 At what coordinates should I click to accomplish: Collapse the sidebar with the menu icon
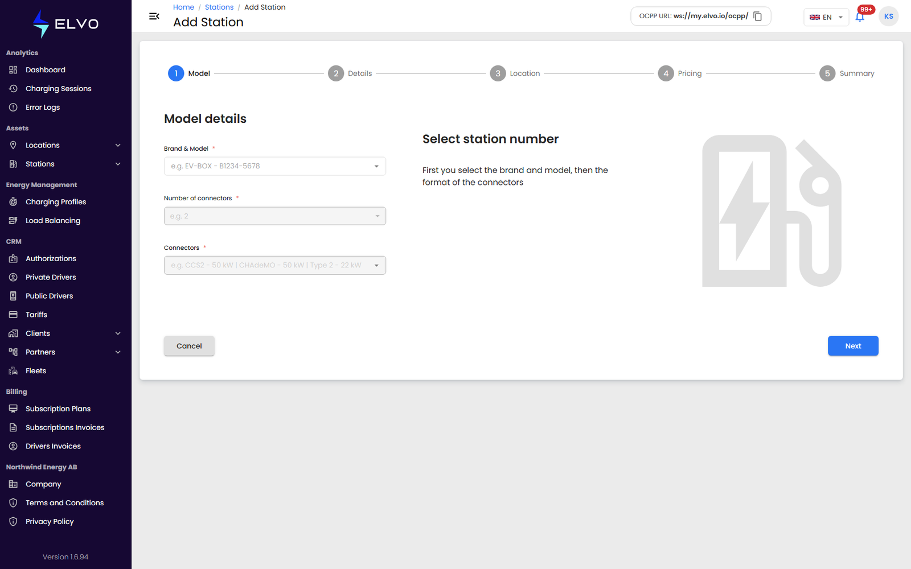click(x=154, y=17)
